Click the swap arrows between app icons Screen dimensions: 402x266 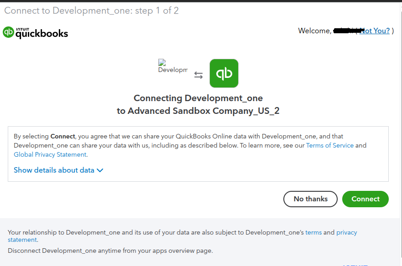click(198, 76)
